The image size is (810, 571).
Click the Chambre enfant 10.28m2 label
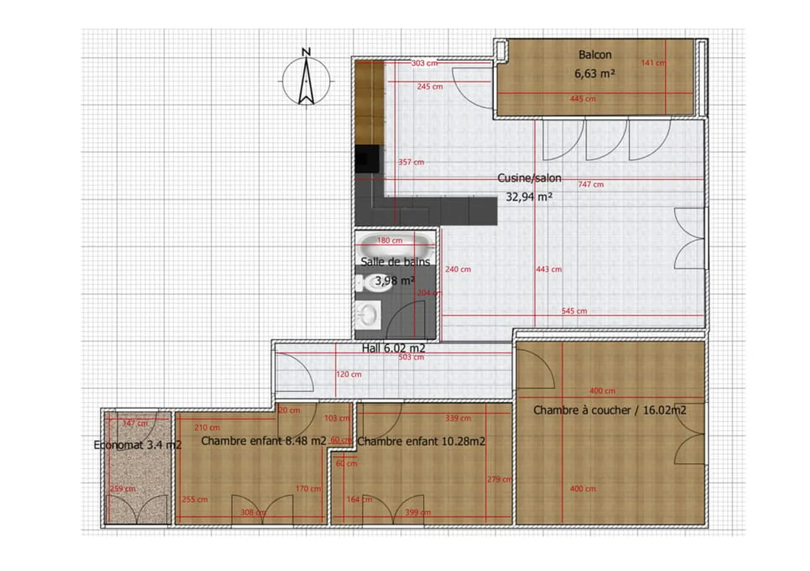(421, 442)
